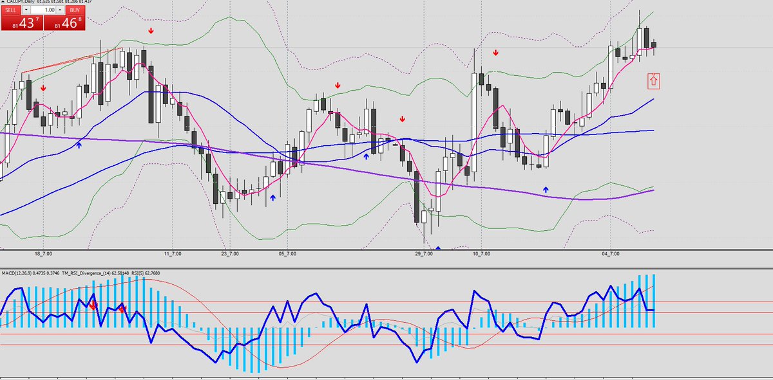Click the sell price 81.43 panel

click(22, 23)
